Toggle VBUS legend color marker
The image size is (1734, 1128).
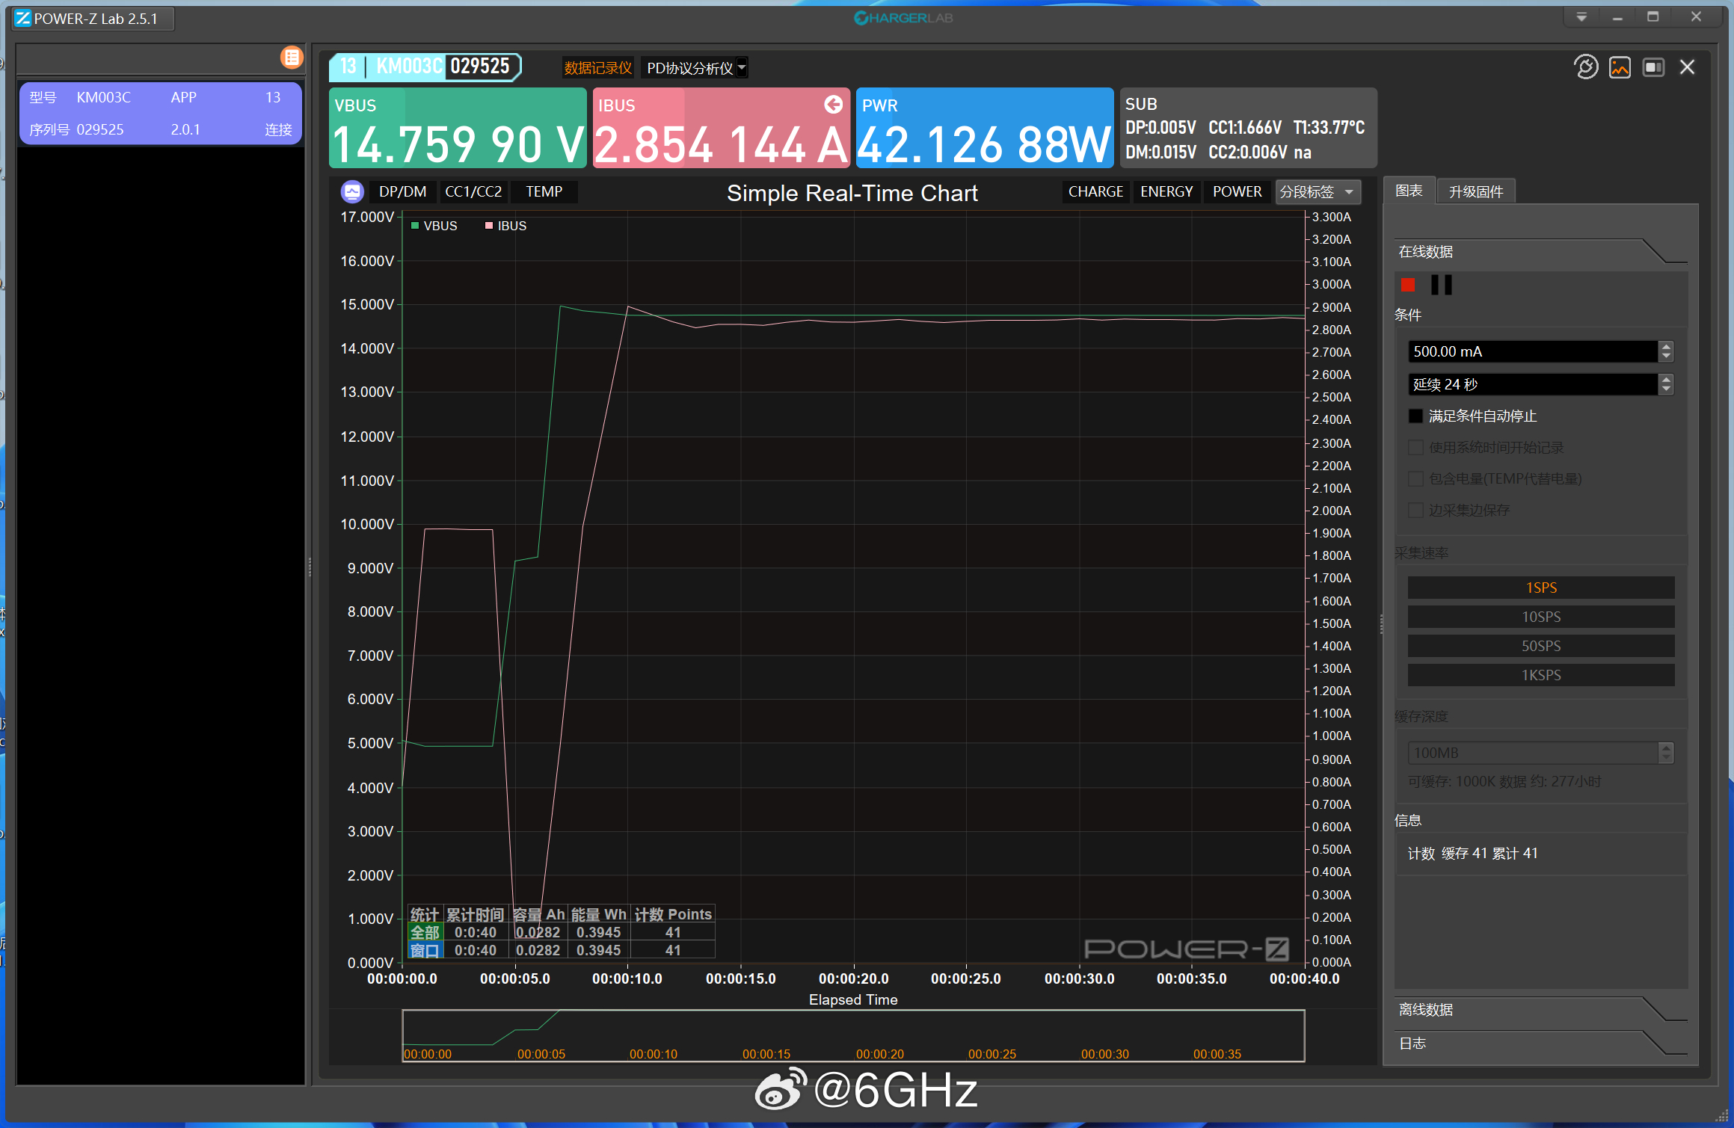tap(415, 226)
